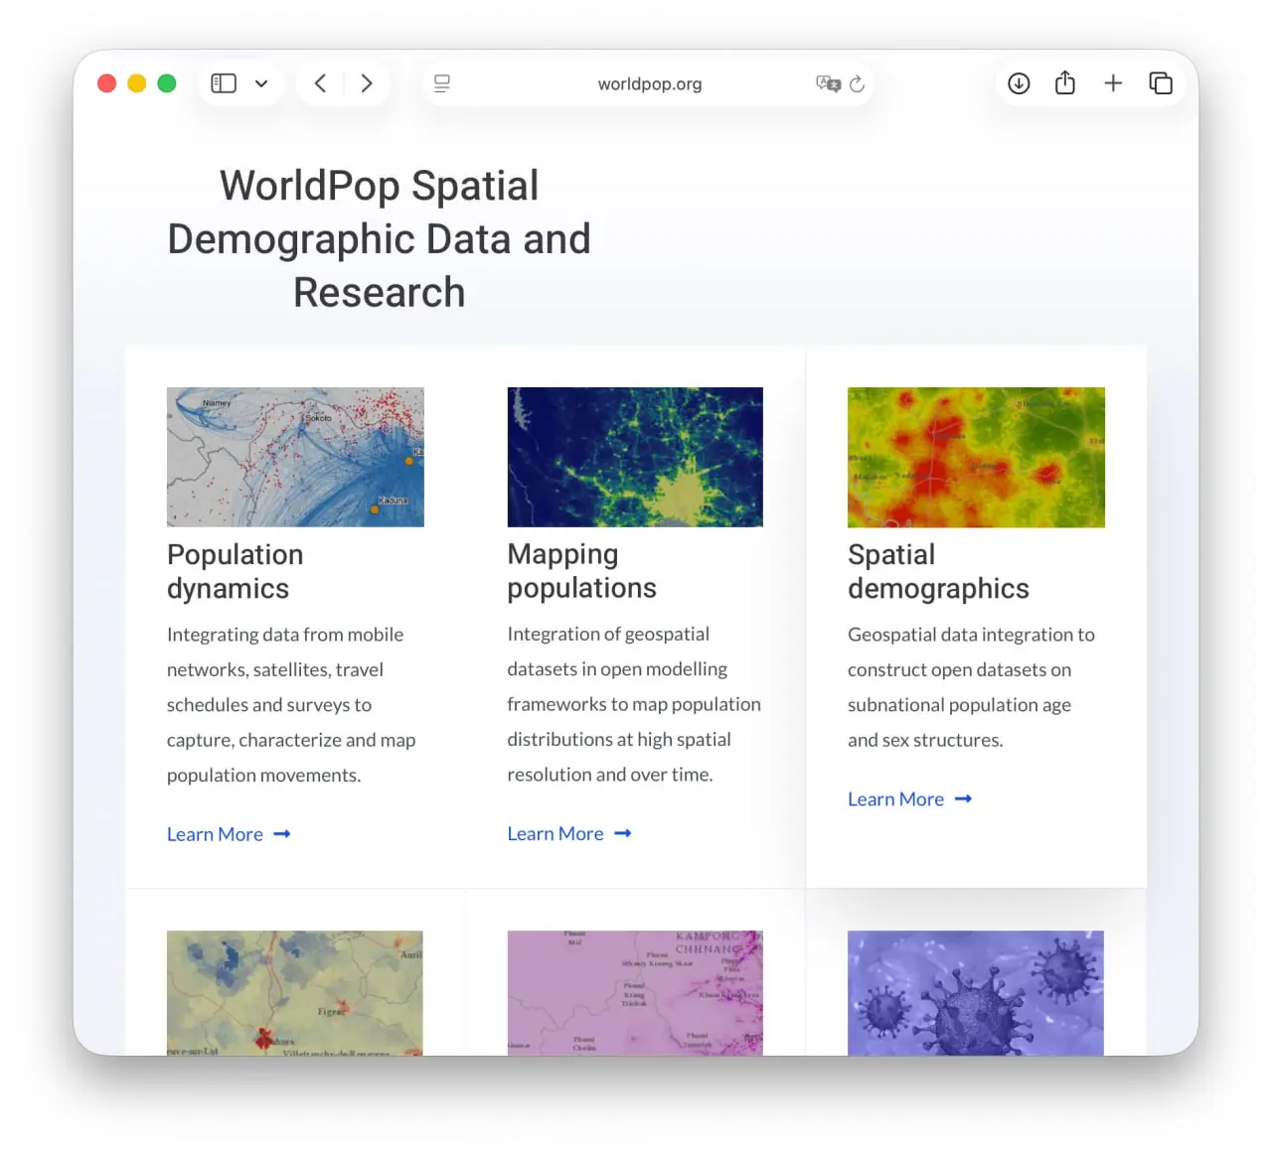Open the pink Kampong Chhnang map thumbnail

tap(635, 993)
